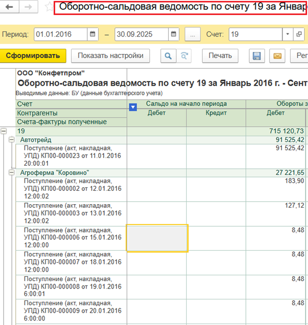Open the Счет dropdown arrow
This screenshot has height=325, width=308.
pos(288,34)
